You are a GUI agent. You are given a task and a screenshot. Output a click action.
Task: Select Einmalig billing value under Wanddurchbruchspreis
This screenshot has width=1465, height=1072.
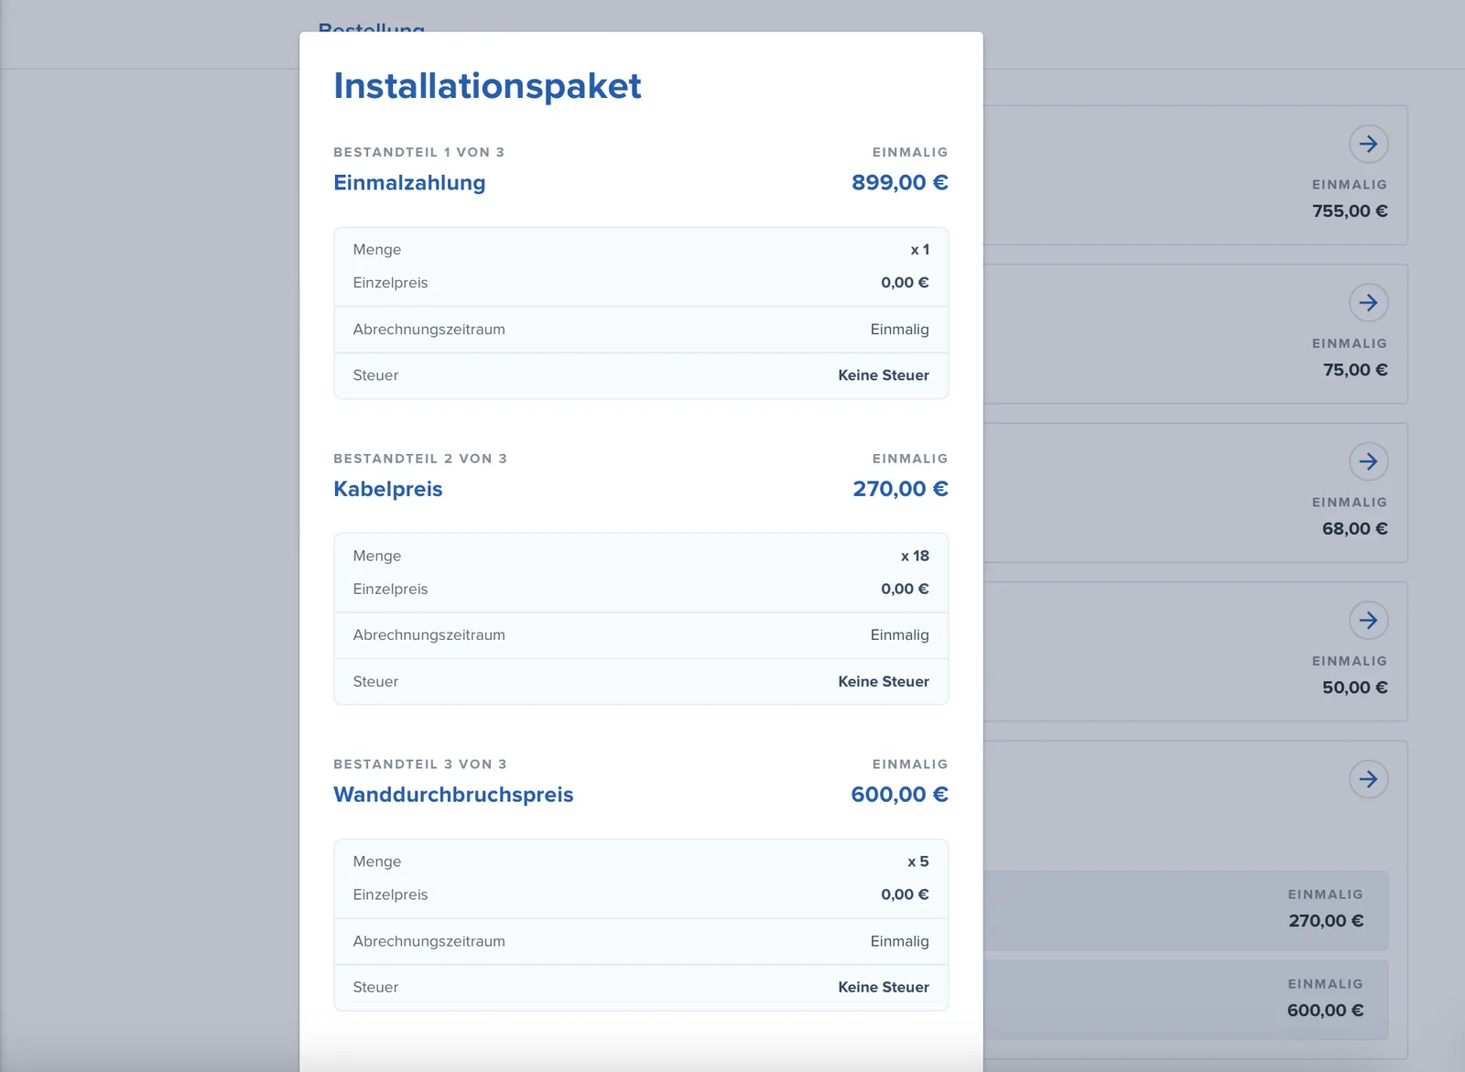900,942
